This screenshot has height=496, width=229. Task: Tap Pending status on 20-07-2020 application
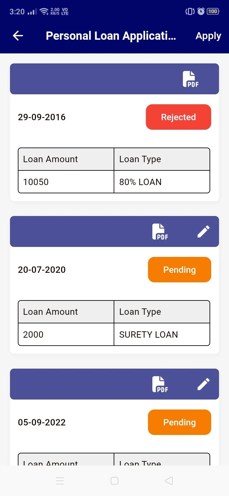[179, 270]
